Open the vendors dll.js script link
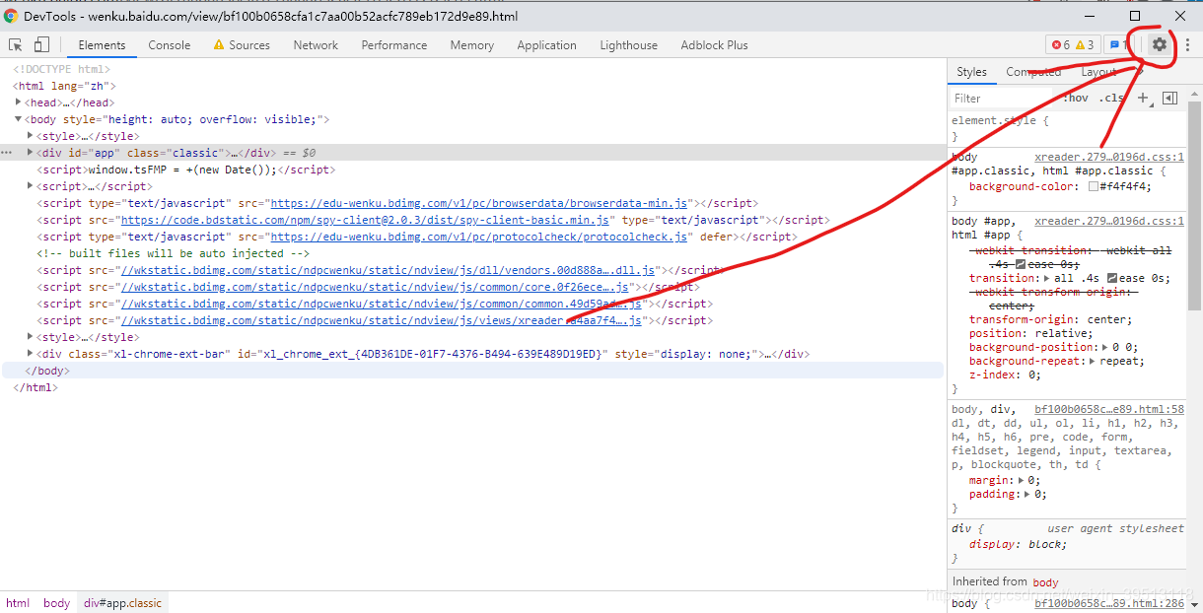The image size is (1203, 613). tap(388, 270)
